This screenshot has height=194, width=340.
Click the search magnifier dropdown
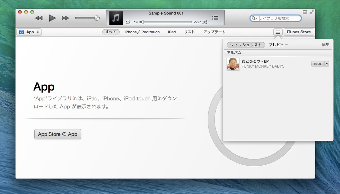point(254,18)
